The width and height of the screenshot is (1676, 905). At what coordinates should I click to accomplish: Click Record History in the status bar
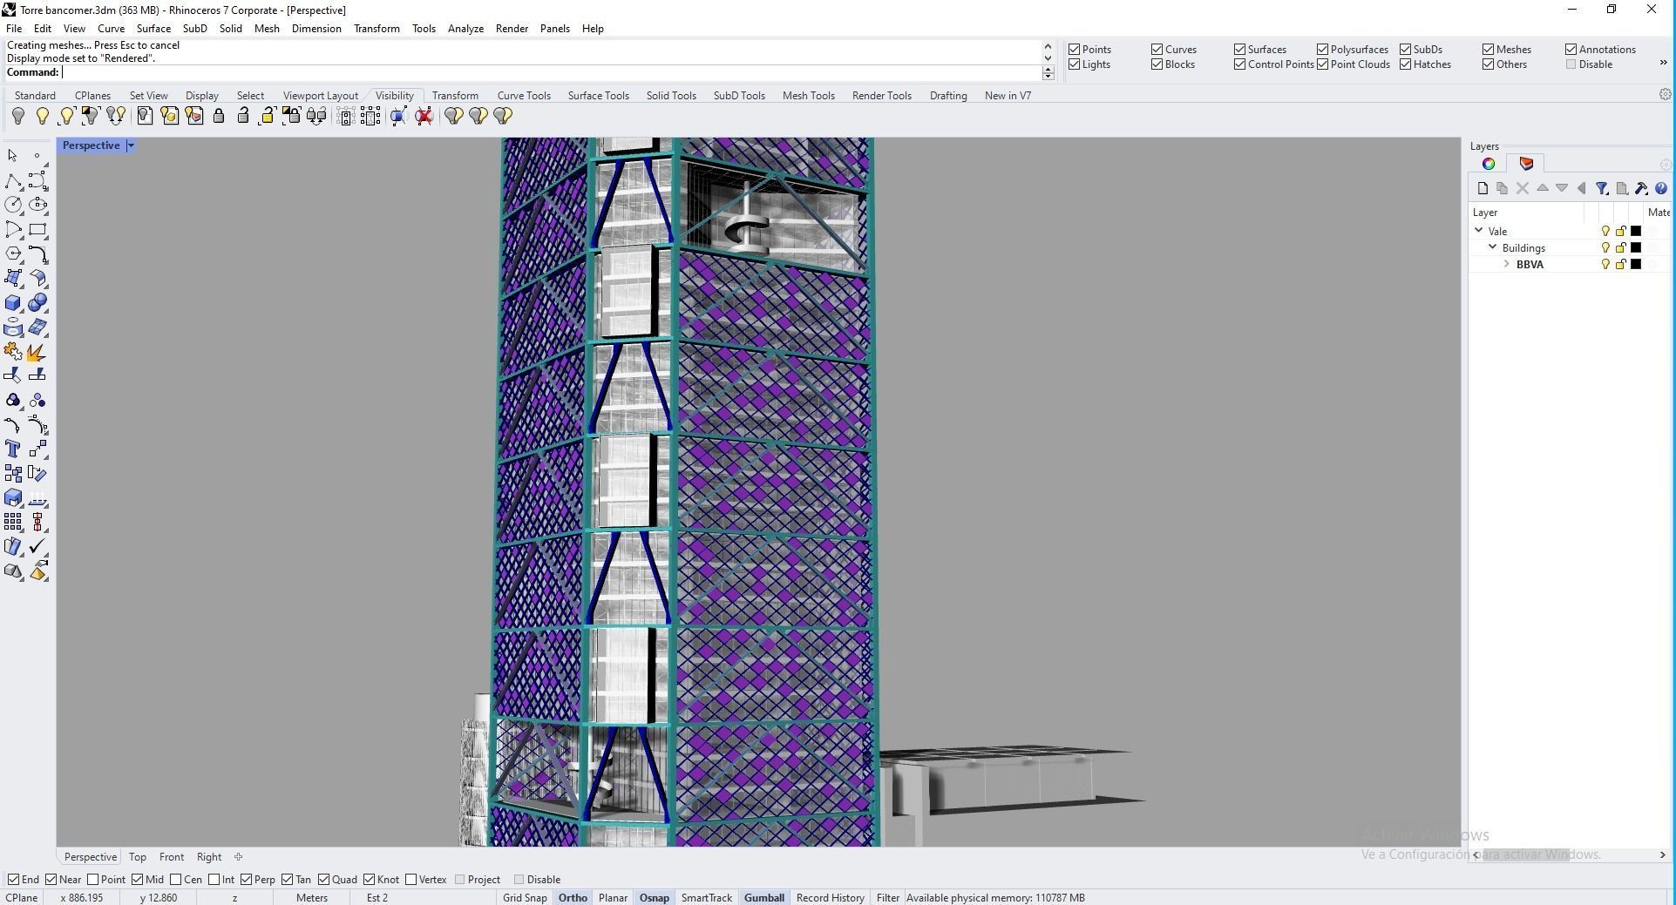coord(830,898)
